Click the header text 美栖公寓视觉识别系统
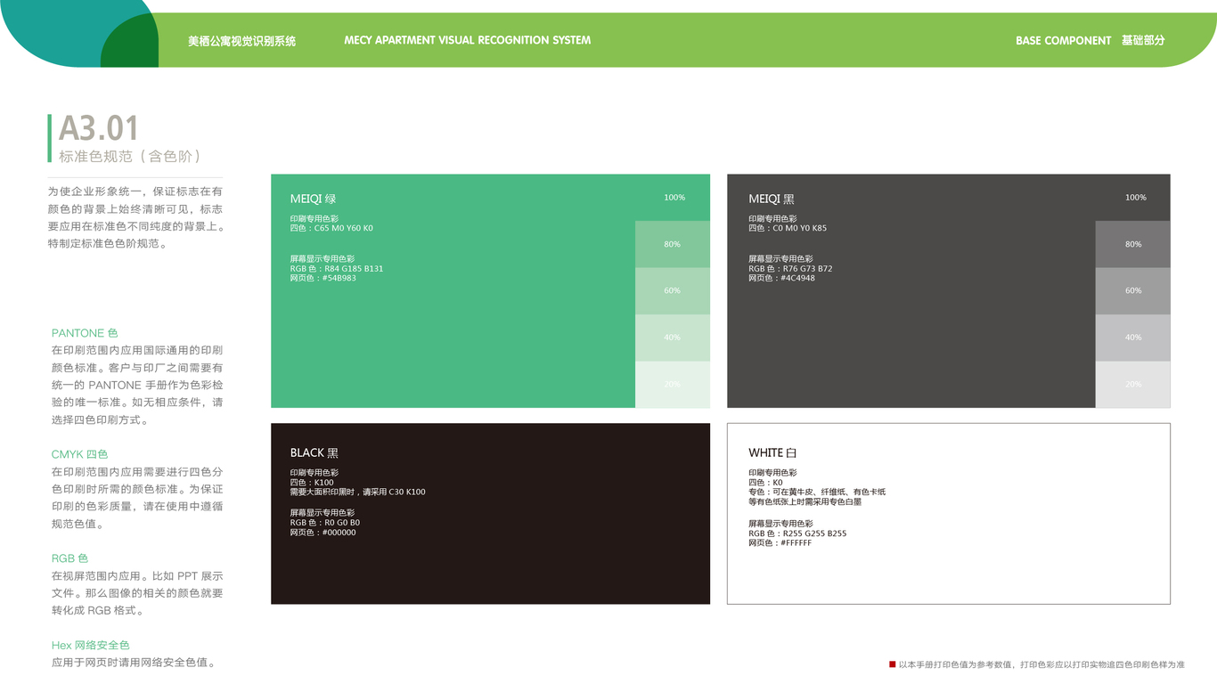1217x684 pixels. point(241,41)
